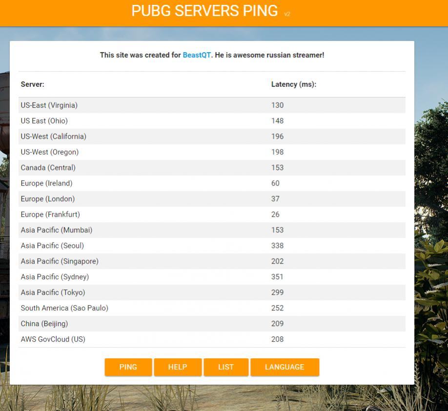Screen dimensions: 448x411
Task: Select South America (Sao Paulo) server name
Action: (64, 308)
